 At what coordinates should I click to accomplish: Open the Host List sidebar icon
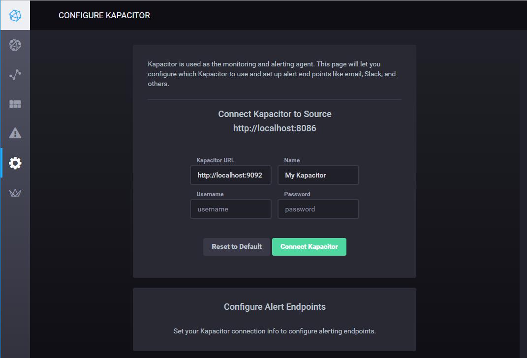tap(15, 45)
